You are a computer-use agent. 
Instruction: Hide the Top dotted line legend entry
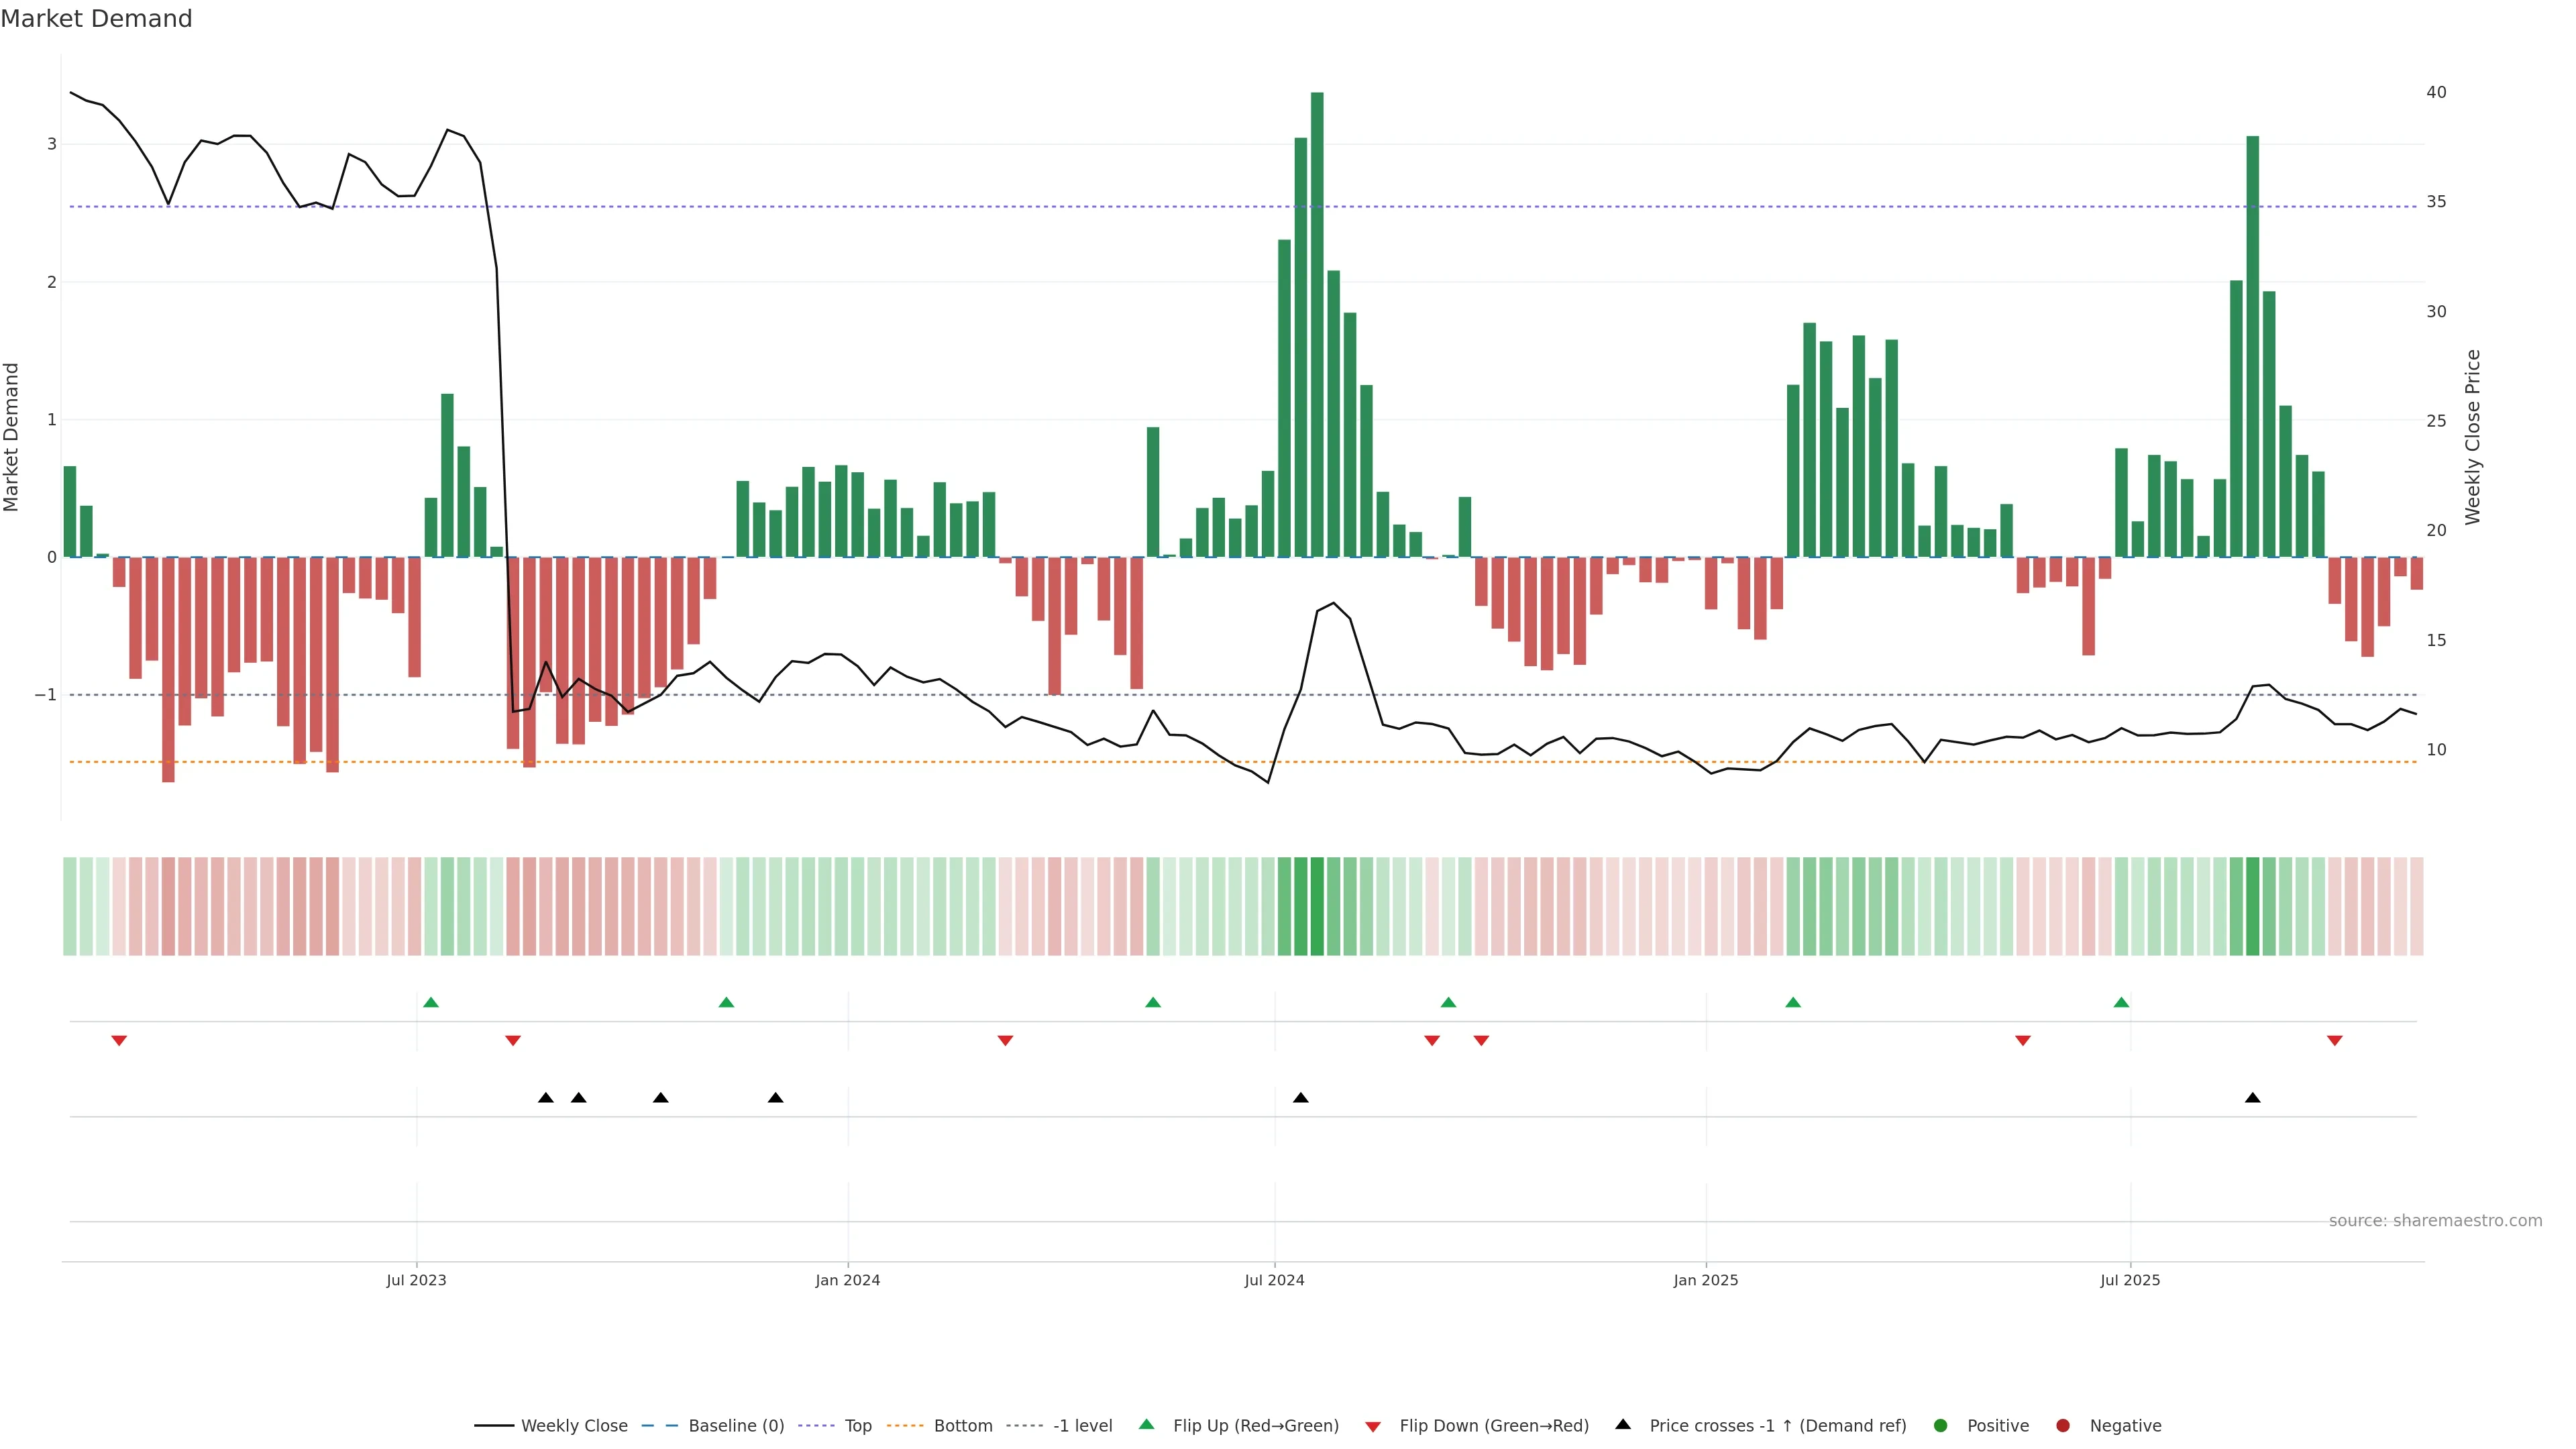point(857,1425)
